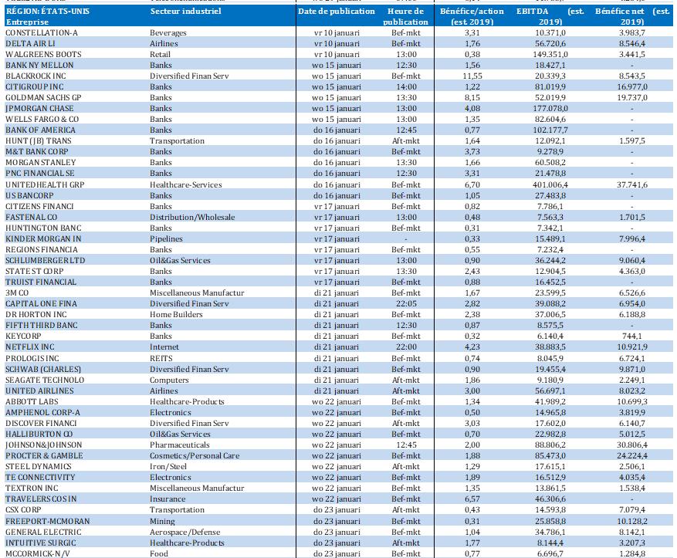
Task: Click the CITIGROUP INC company cell
Action: pos(35,86)
